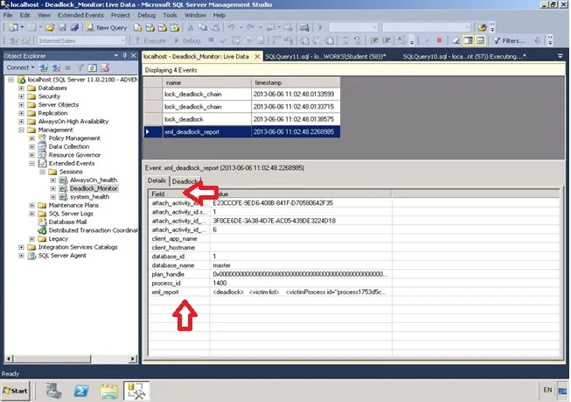The image size is (571, 402).
Task: Expand the system_health session
Action: pyautogui.click(x=52, y=197)
